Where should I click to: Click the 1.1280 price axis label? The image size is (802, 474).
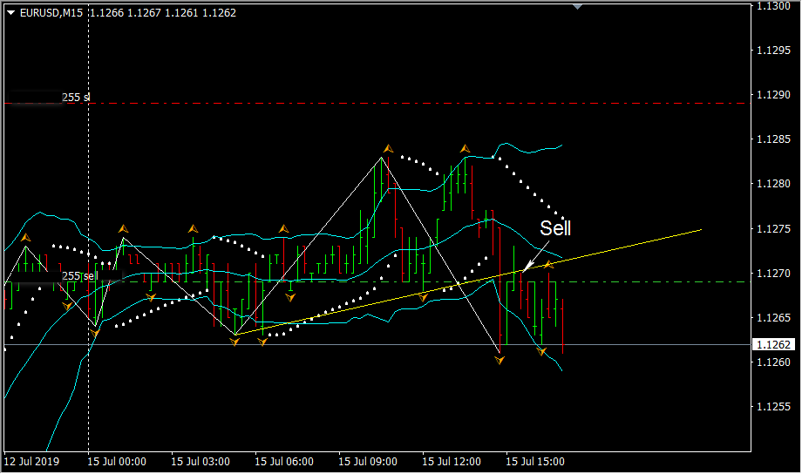point(773,184)
